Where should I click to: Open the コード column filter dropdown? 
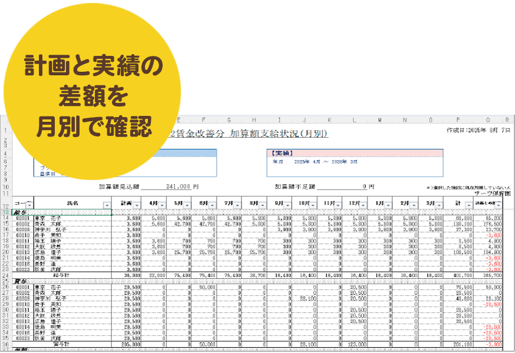point(29,204)
